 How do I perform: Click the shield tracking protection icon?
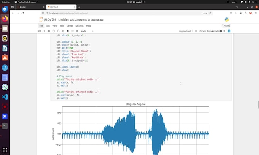[x=43, y=13]
